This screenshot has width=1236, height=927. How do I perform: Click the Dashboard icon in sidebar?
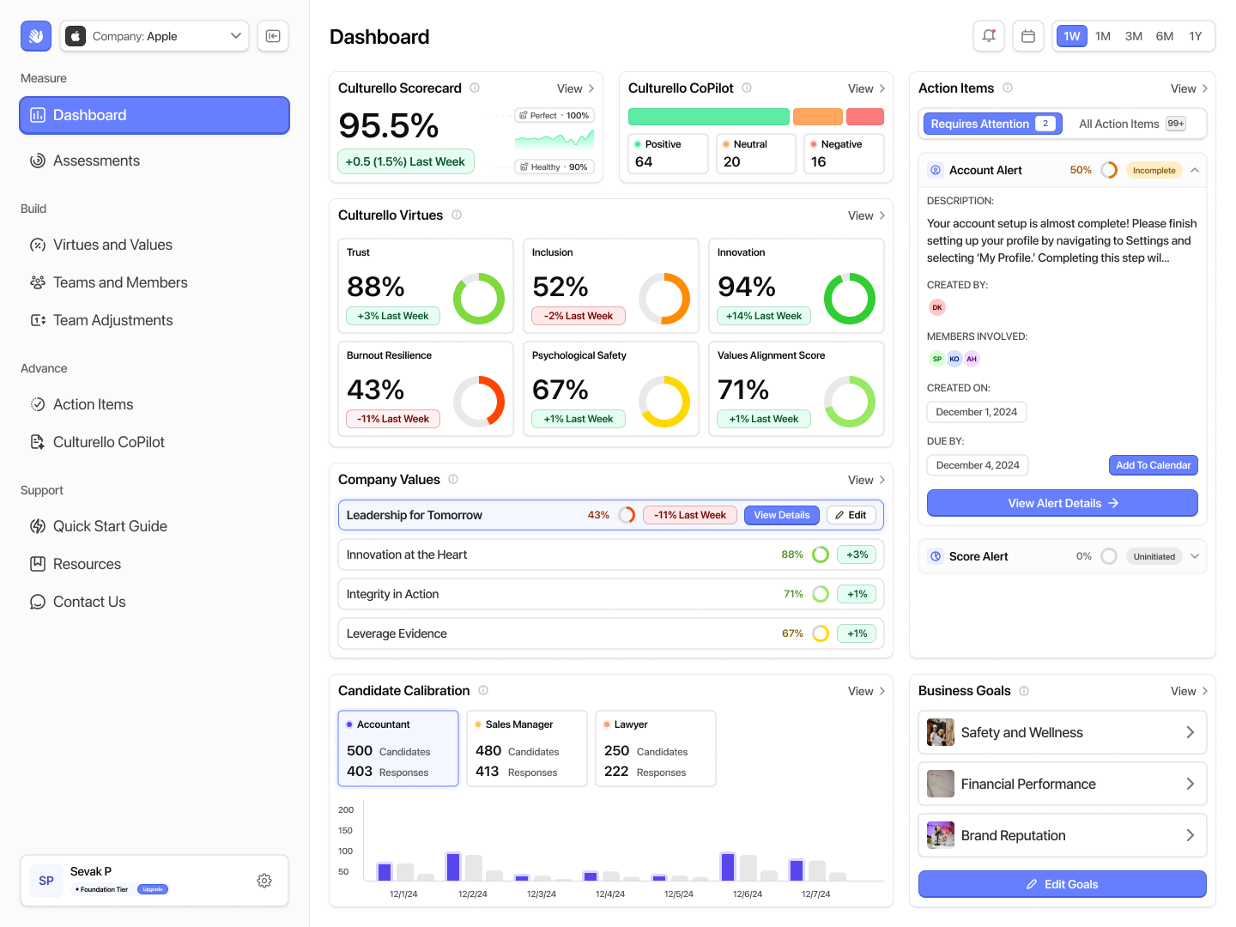click(38, 115)
